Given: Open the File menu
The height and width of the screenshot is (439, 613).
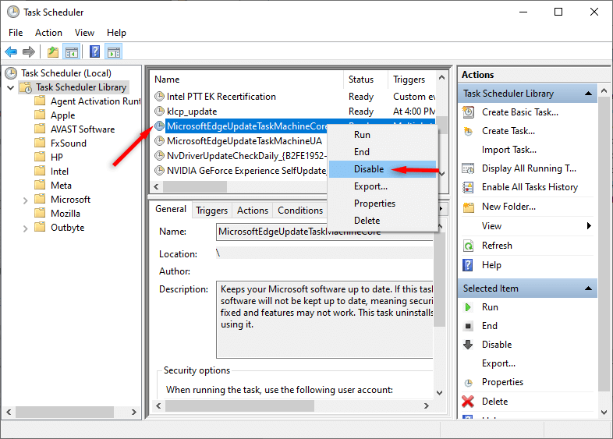Looking at the screenshot, I should (x=16, y=33).
